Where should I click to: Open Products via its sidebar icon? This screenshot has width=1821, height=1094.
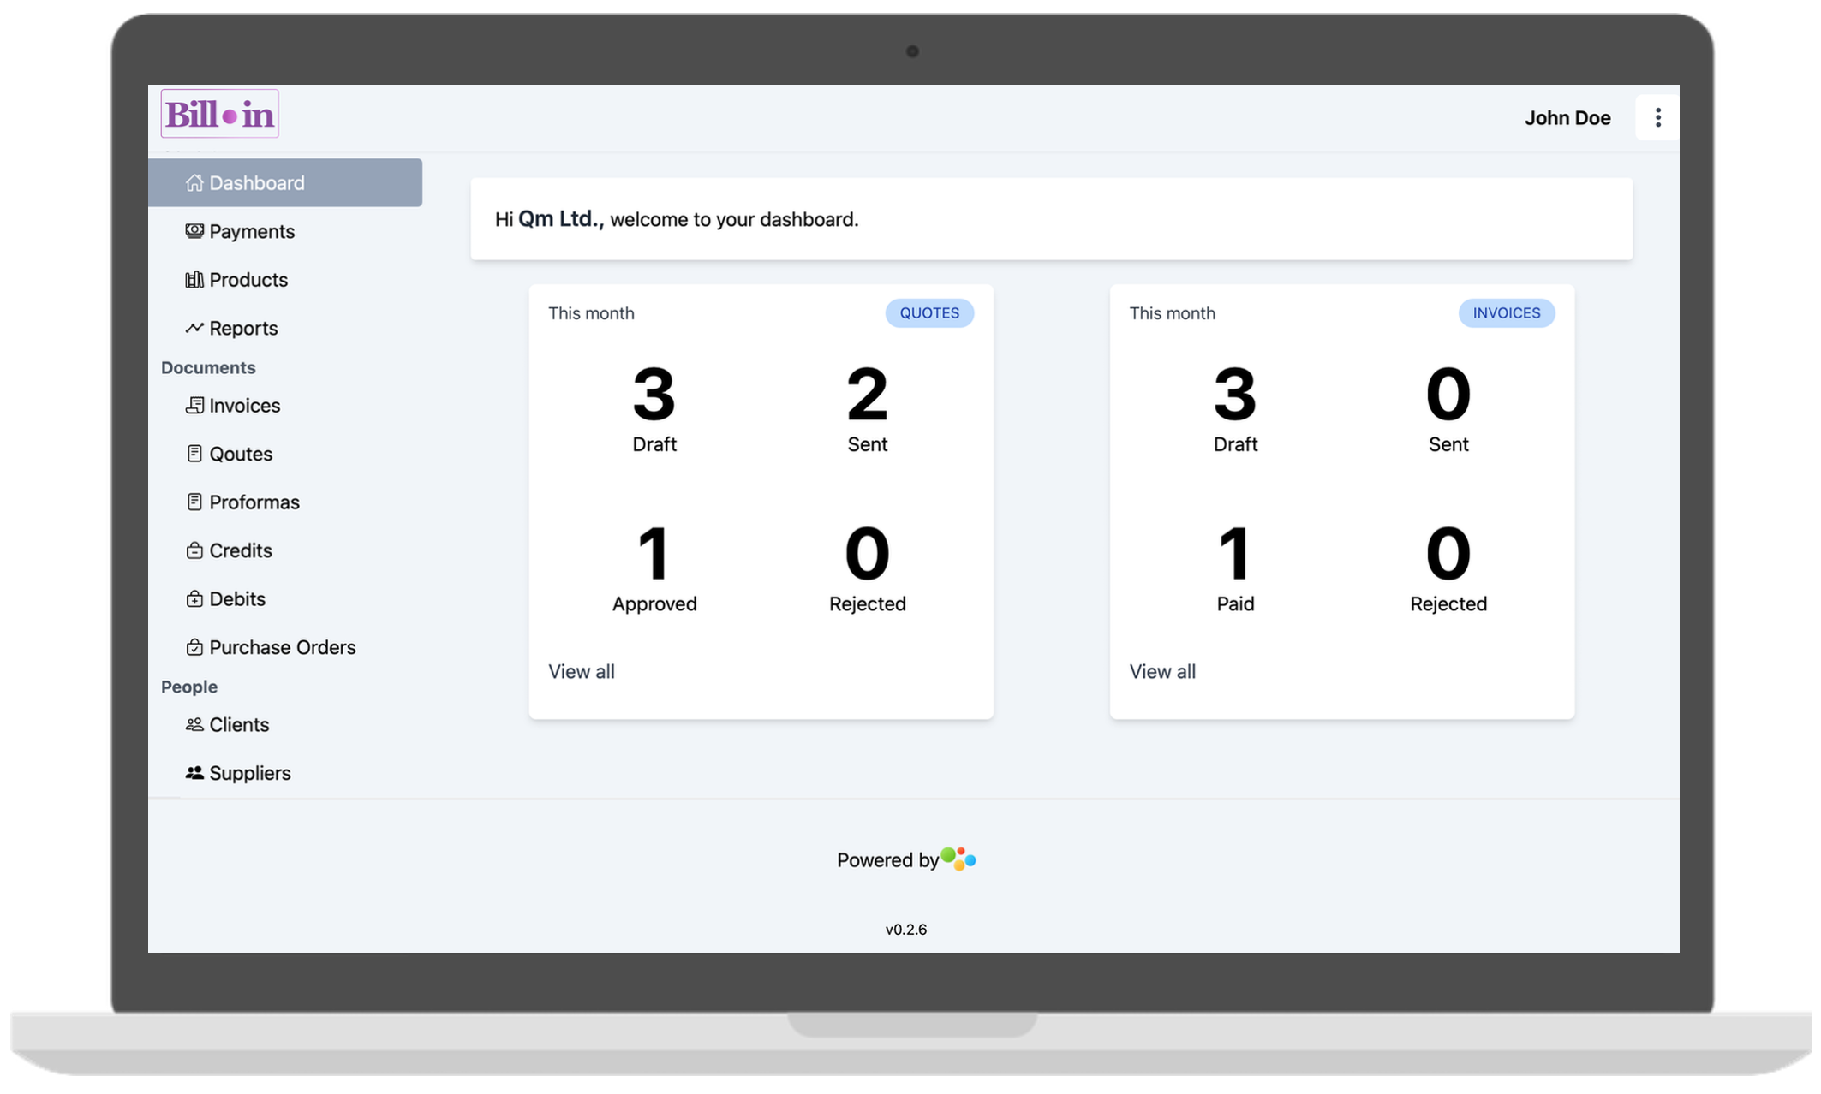194,279
